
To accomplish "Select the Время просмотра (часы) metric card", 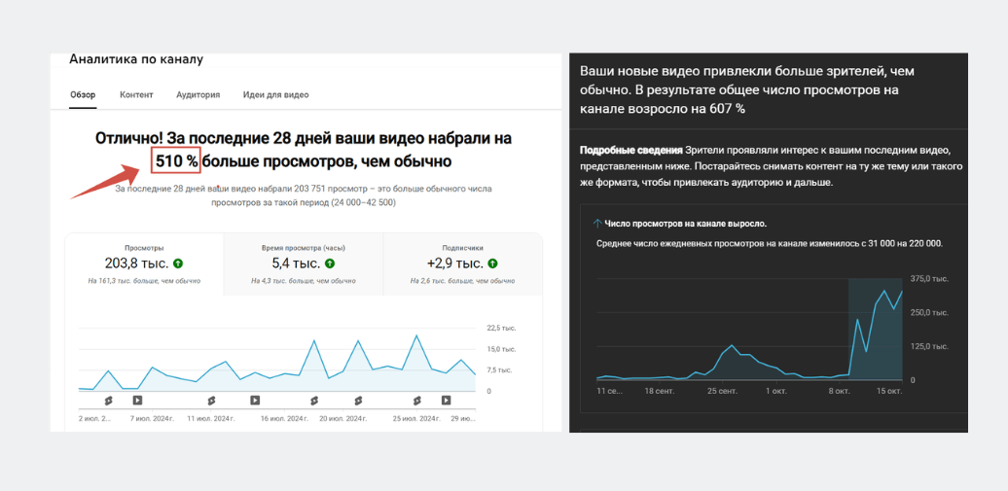I will (303, 264).
